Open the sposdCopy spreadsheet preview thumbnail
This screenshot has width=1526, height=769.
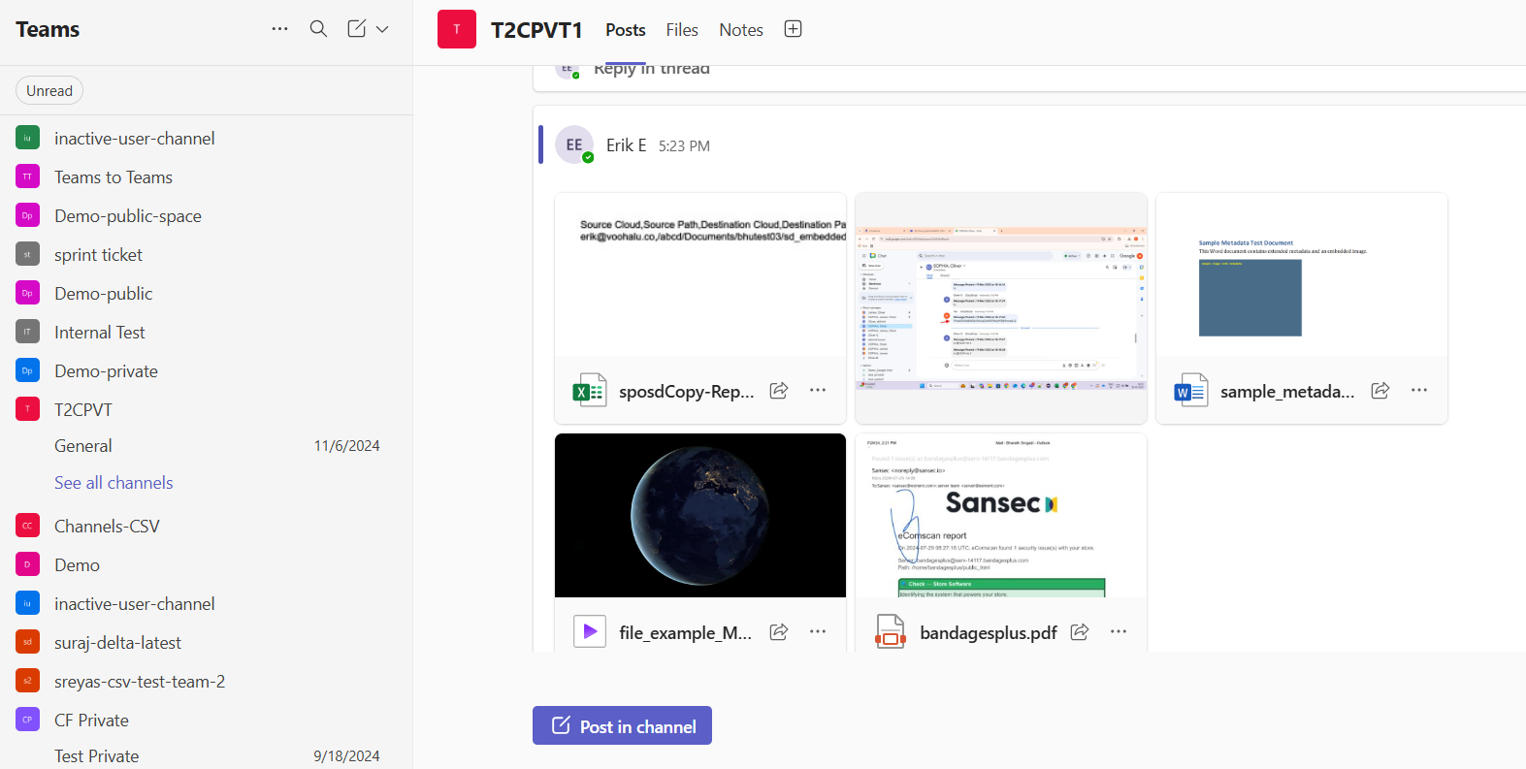[x=700, y=275]
